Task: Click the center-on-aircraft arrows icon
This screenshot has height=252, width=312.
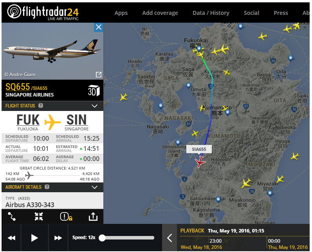Action: tap(39, 216)
